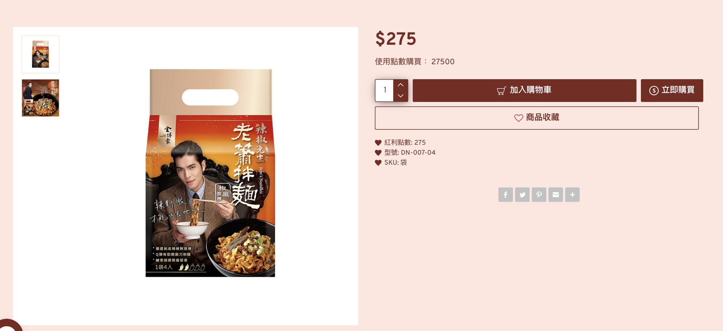Click the 型號: DN-007-04 model line
The image size is (723, 331).
410,153
